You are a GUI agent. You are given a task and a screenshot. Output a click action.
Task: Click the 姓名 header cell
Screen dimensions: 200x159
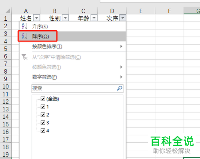pos(26,18)
